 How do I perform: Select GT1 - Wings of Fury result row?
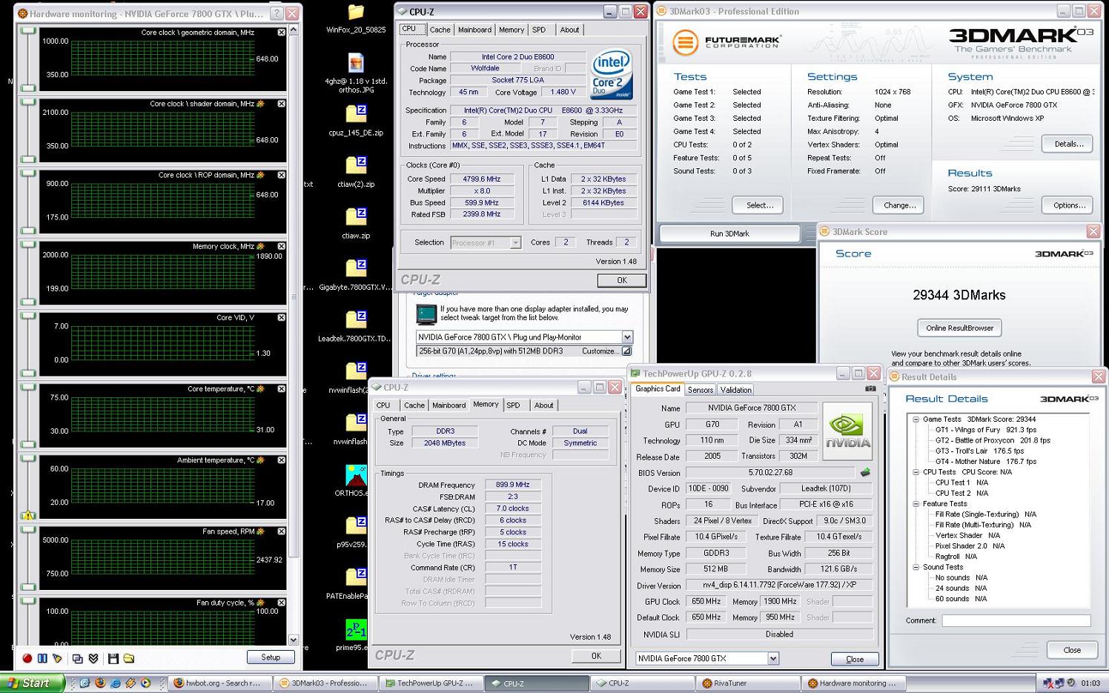pos(985,430)
